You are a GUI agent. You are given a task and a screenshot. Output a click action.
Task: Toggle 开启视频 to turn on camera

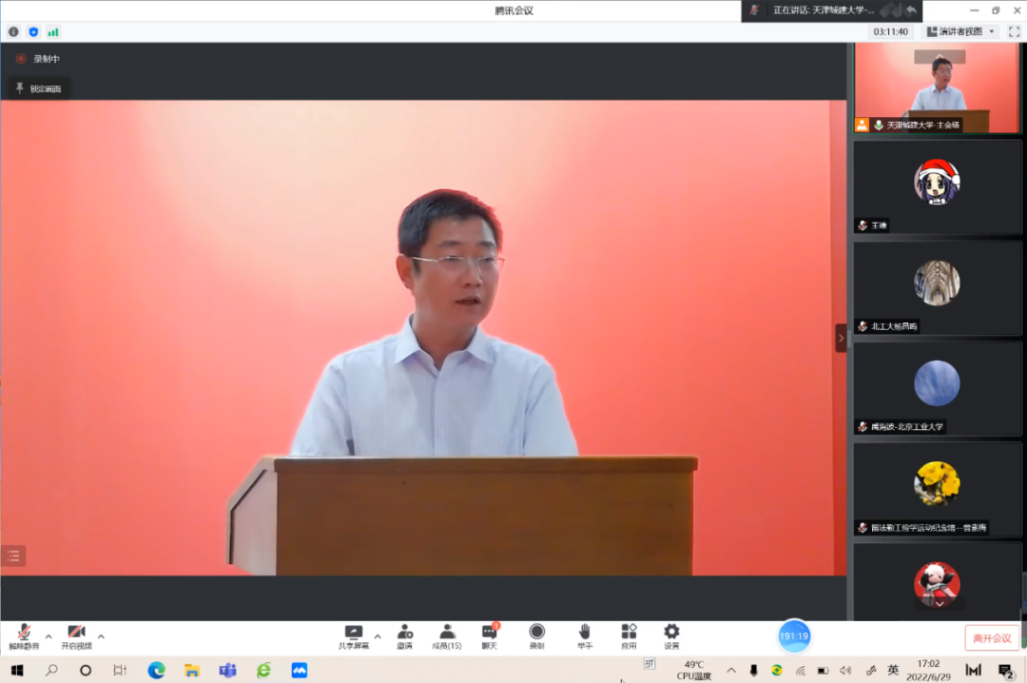coord(76,634)
